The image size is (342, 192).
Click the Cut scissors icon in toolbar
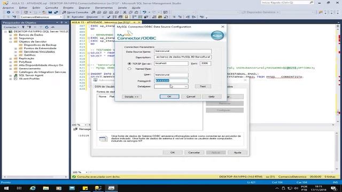[125, 12]
